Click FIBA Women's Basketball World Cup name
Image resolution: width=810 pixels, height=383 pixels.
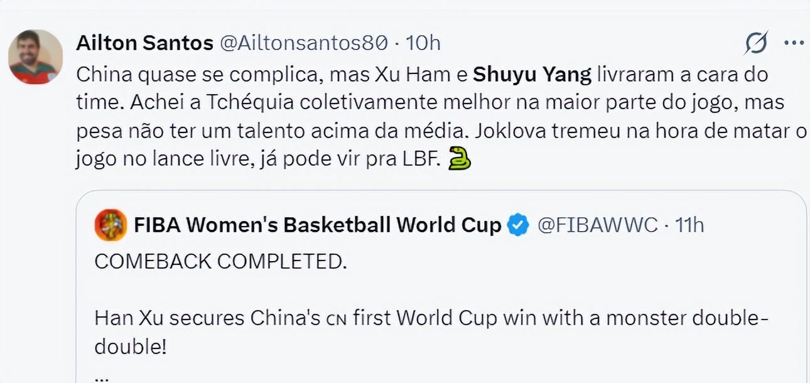coord(318,225)
